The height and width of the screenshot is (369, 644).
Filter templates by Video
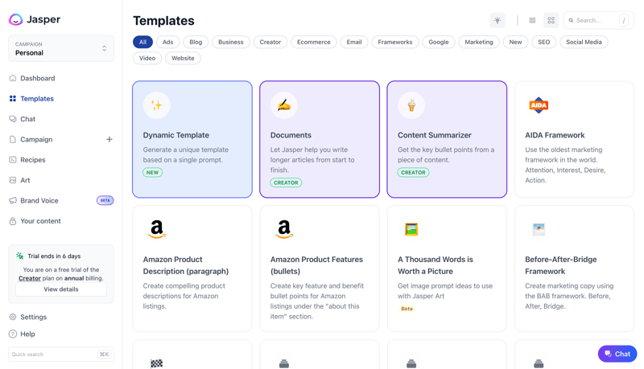(x=147, y=58)
